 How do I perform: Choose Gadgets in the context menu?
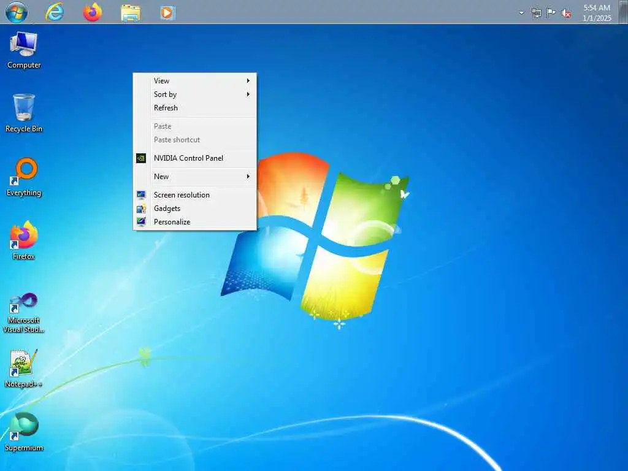tap(194, 209)
